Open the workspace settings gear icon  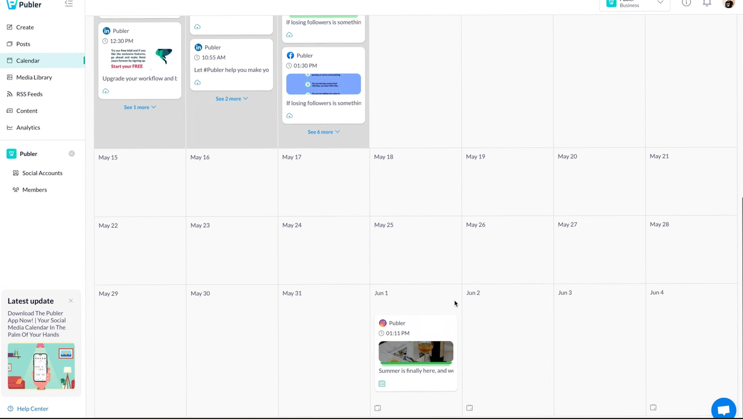(72, 154)
